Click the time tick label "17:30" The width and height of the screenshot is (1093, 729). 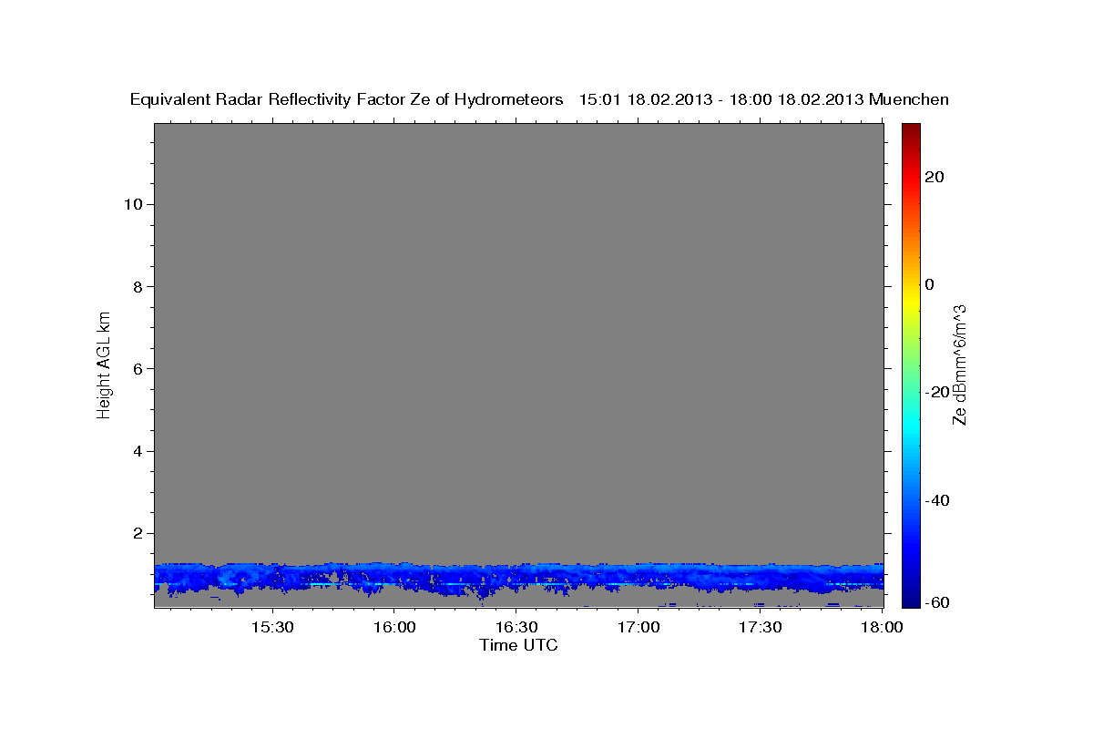pyautogui.click(x=761, y=627)
